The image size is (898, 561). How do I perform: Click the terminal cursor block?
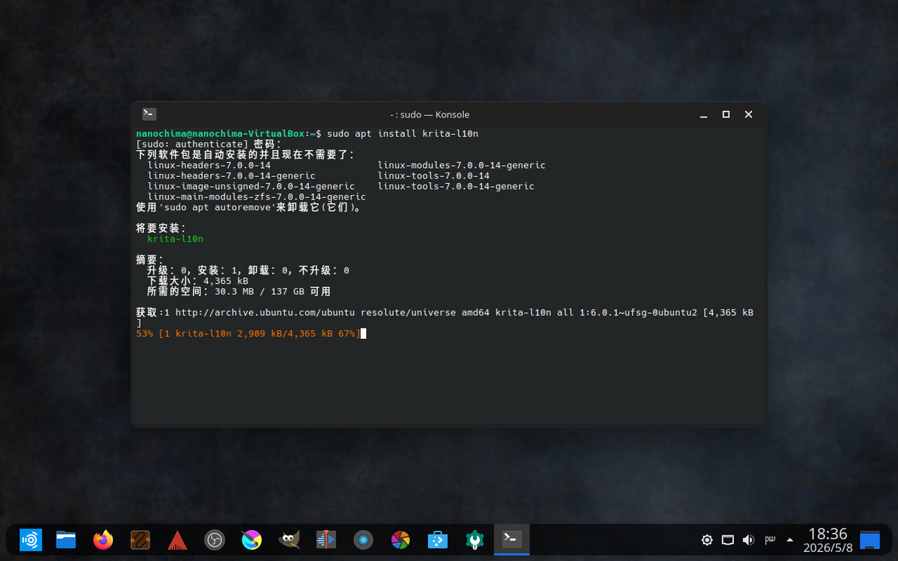(363, 333)
